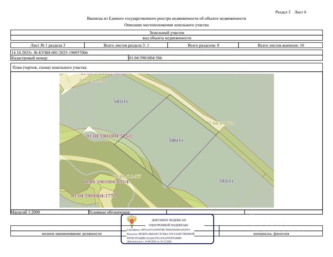Screen dimensions: 333x257
Task: Click 'полное наименование должности' cell
Action: [71, 234]
